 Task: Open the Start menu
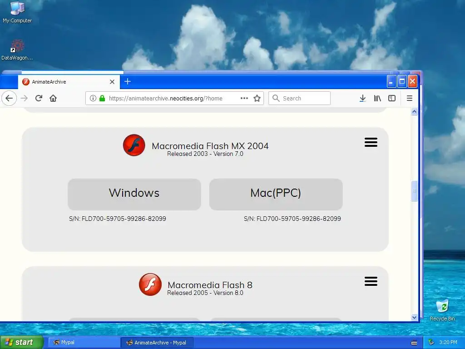click(21, 342)
